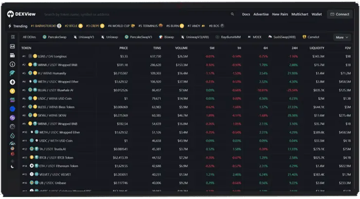Open the Advertise link
This screenshot has width=360, height=199.
click(261, 14)
